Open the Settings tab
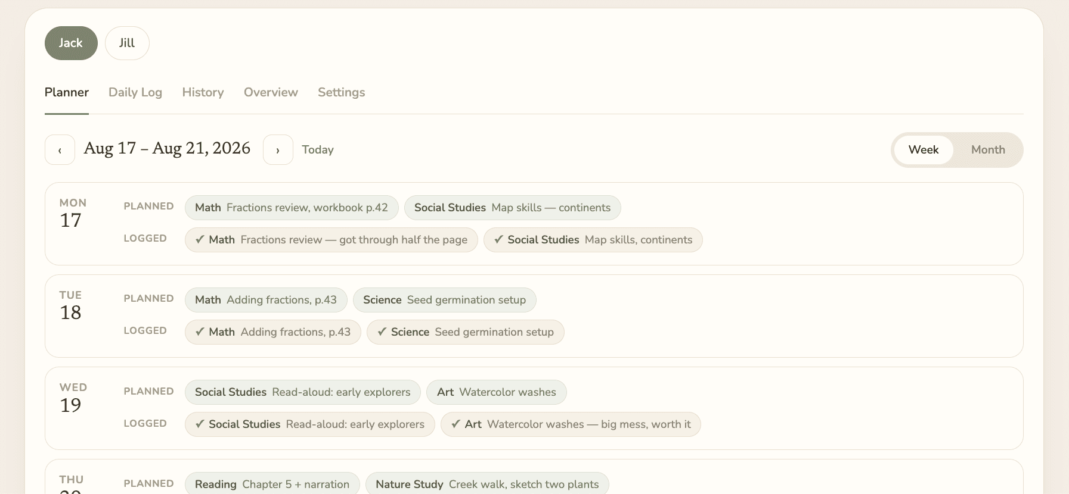This screenshot has height=494, width=1069. (x=341, y=92)
